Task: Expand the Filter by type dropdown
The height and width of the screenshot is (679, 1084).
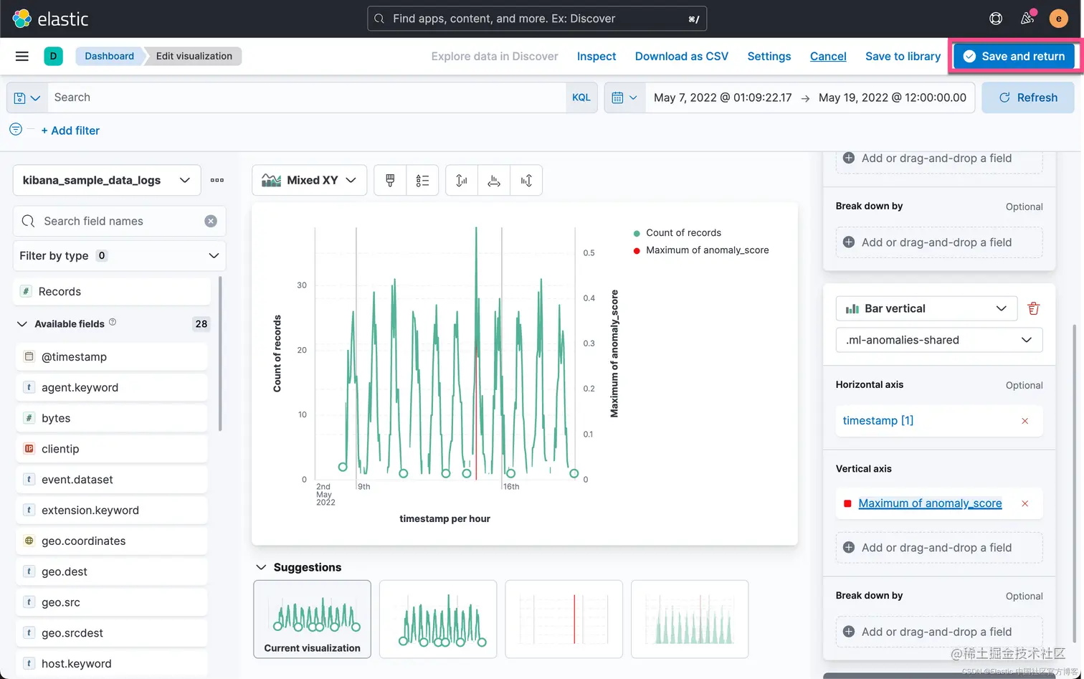Action: click(119, 255)
